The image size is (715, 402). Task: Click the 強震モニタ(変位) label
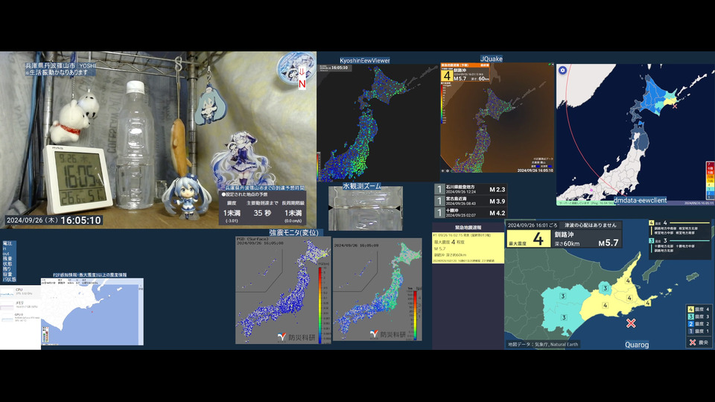[293, 232]
